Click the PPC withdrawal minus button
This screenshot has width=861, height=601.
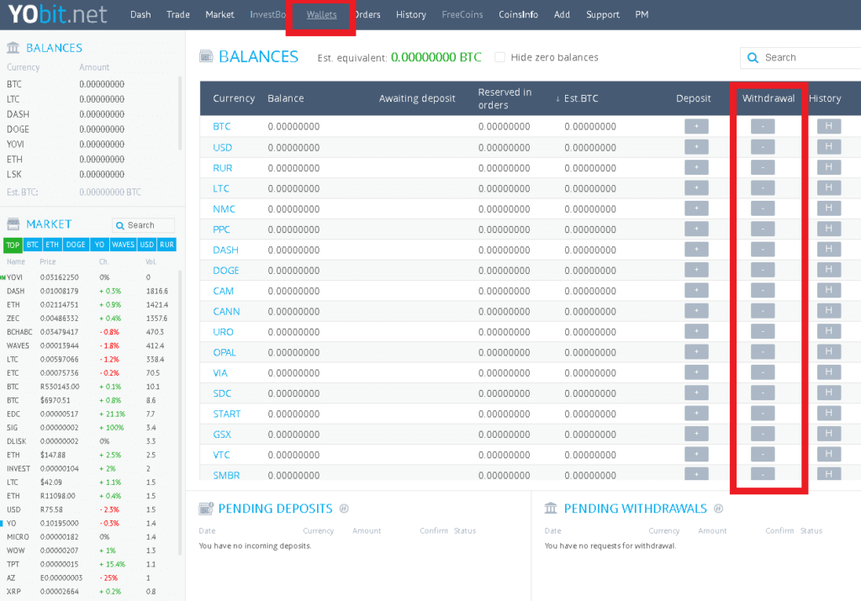[763, 229]
